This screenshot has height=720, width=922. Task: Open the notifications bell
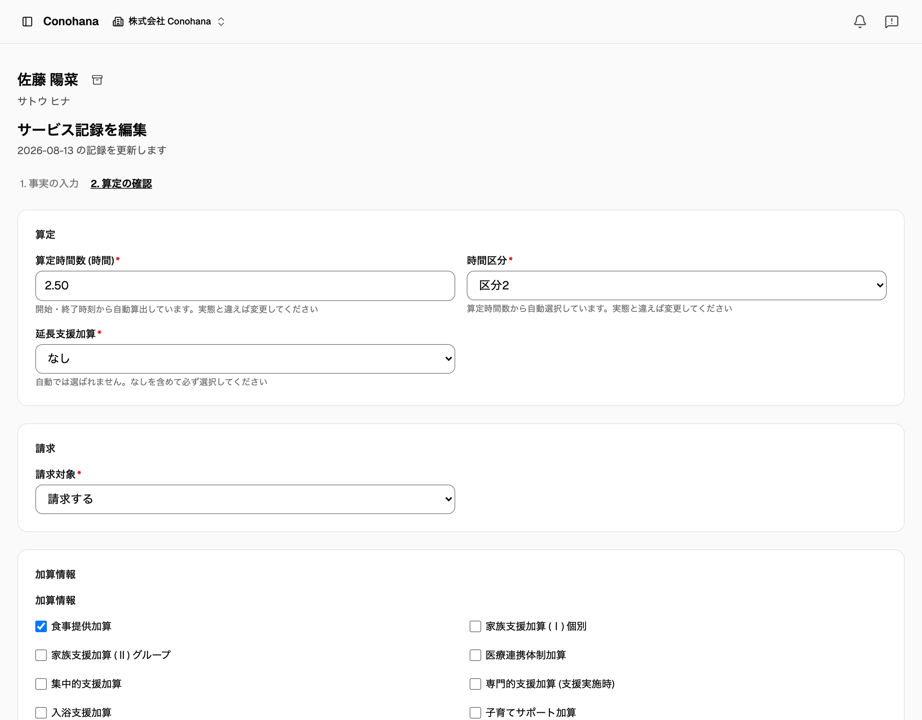click(x=860, y=22)
